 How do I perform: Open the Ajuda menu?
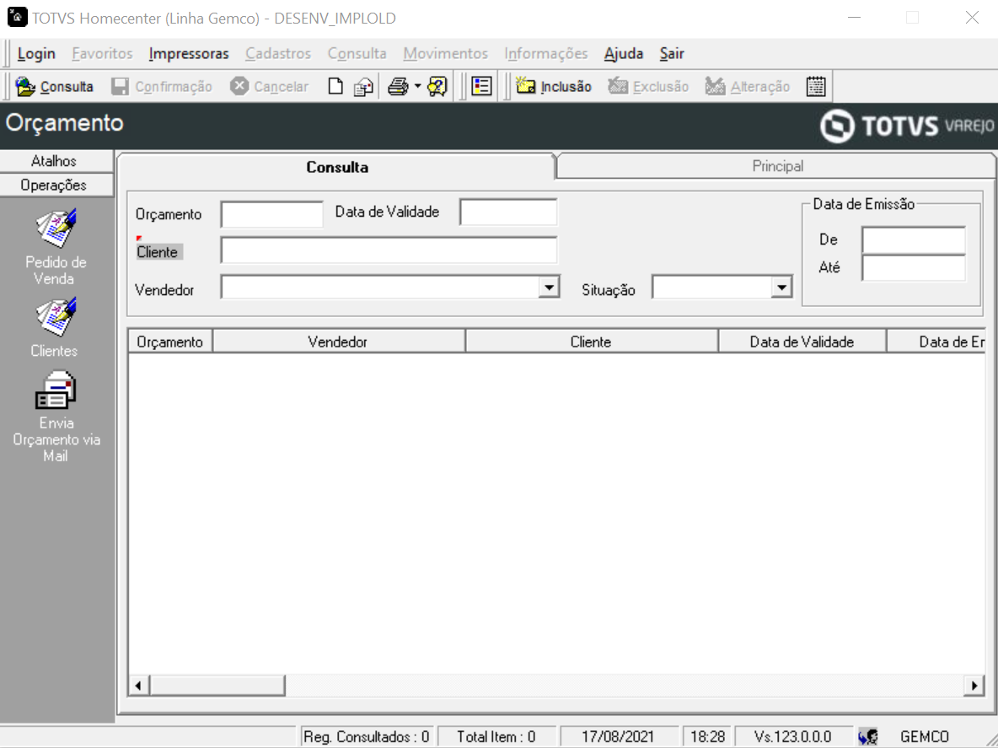[x=624, y=53]
